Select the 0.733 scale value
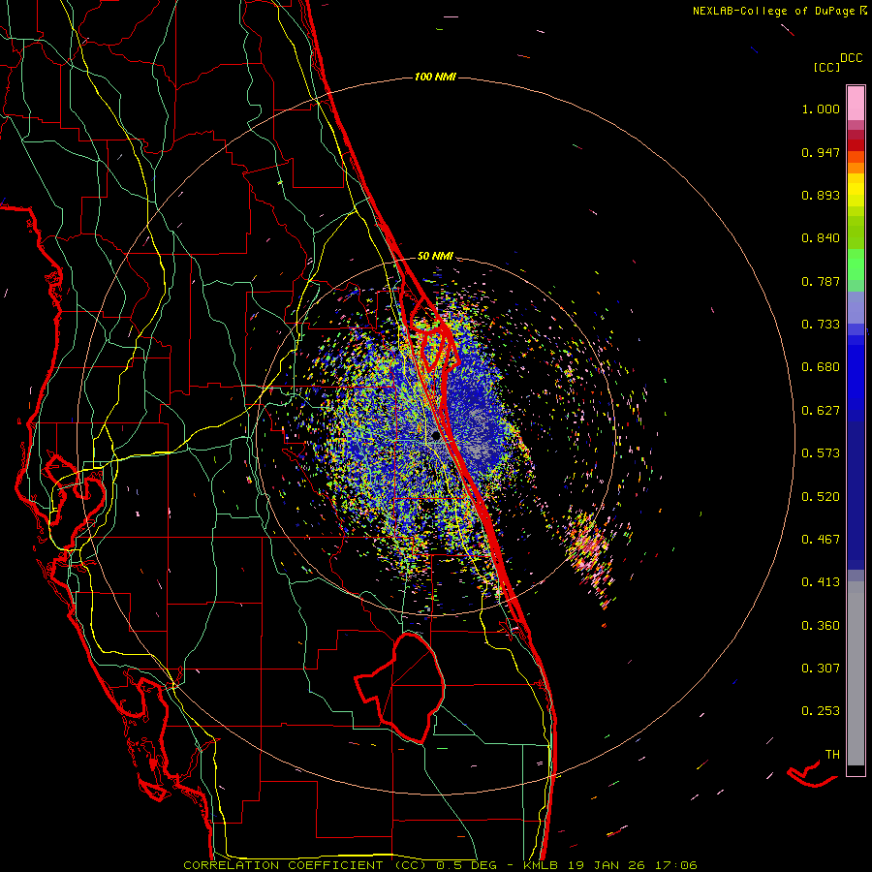 821,325
